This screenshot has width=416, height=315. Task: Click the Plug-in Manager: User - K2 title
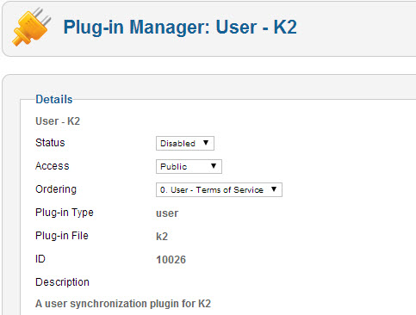coord(180,28)
